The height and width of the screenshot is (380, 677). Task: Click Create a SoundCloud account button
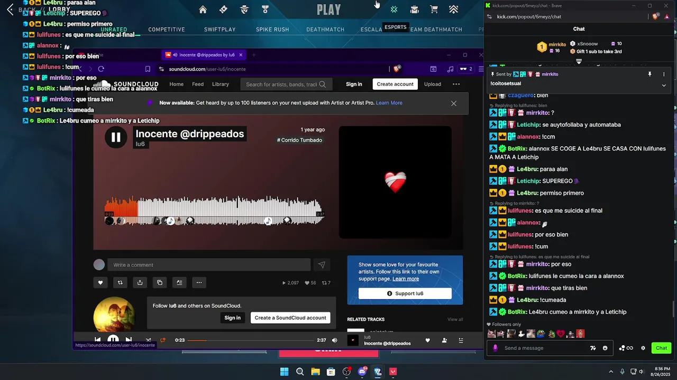click(x=290, y=318)
